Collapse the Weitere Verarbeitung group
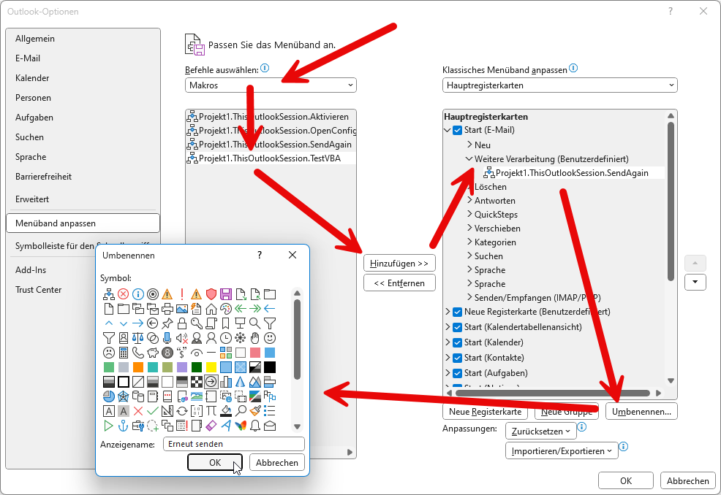Image resolution: width=721 pixels, height=495 pixels. click(469, 159)
